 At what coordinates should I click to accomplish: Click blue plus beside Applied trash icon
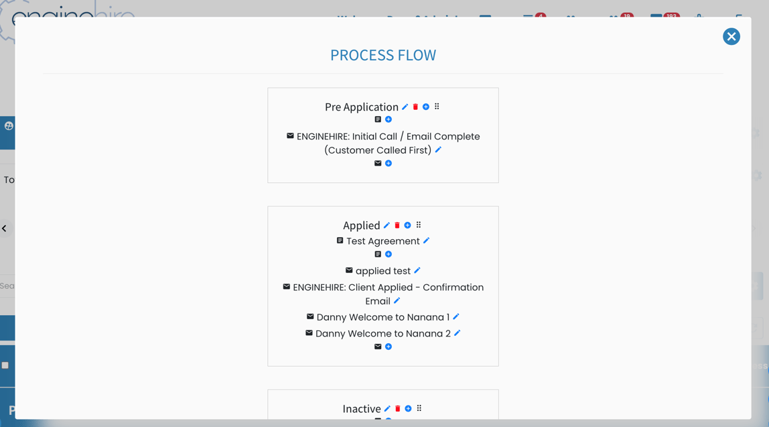pyautogui.click(x=407, y=226)
